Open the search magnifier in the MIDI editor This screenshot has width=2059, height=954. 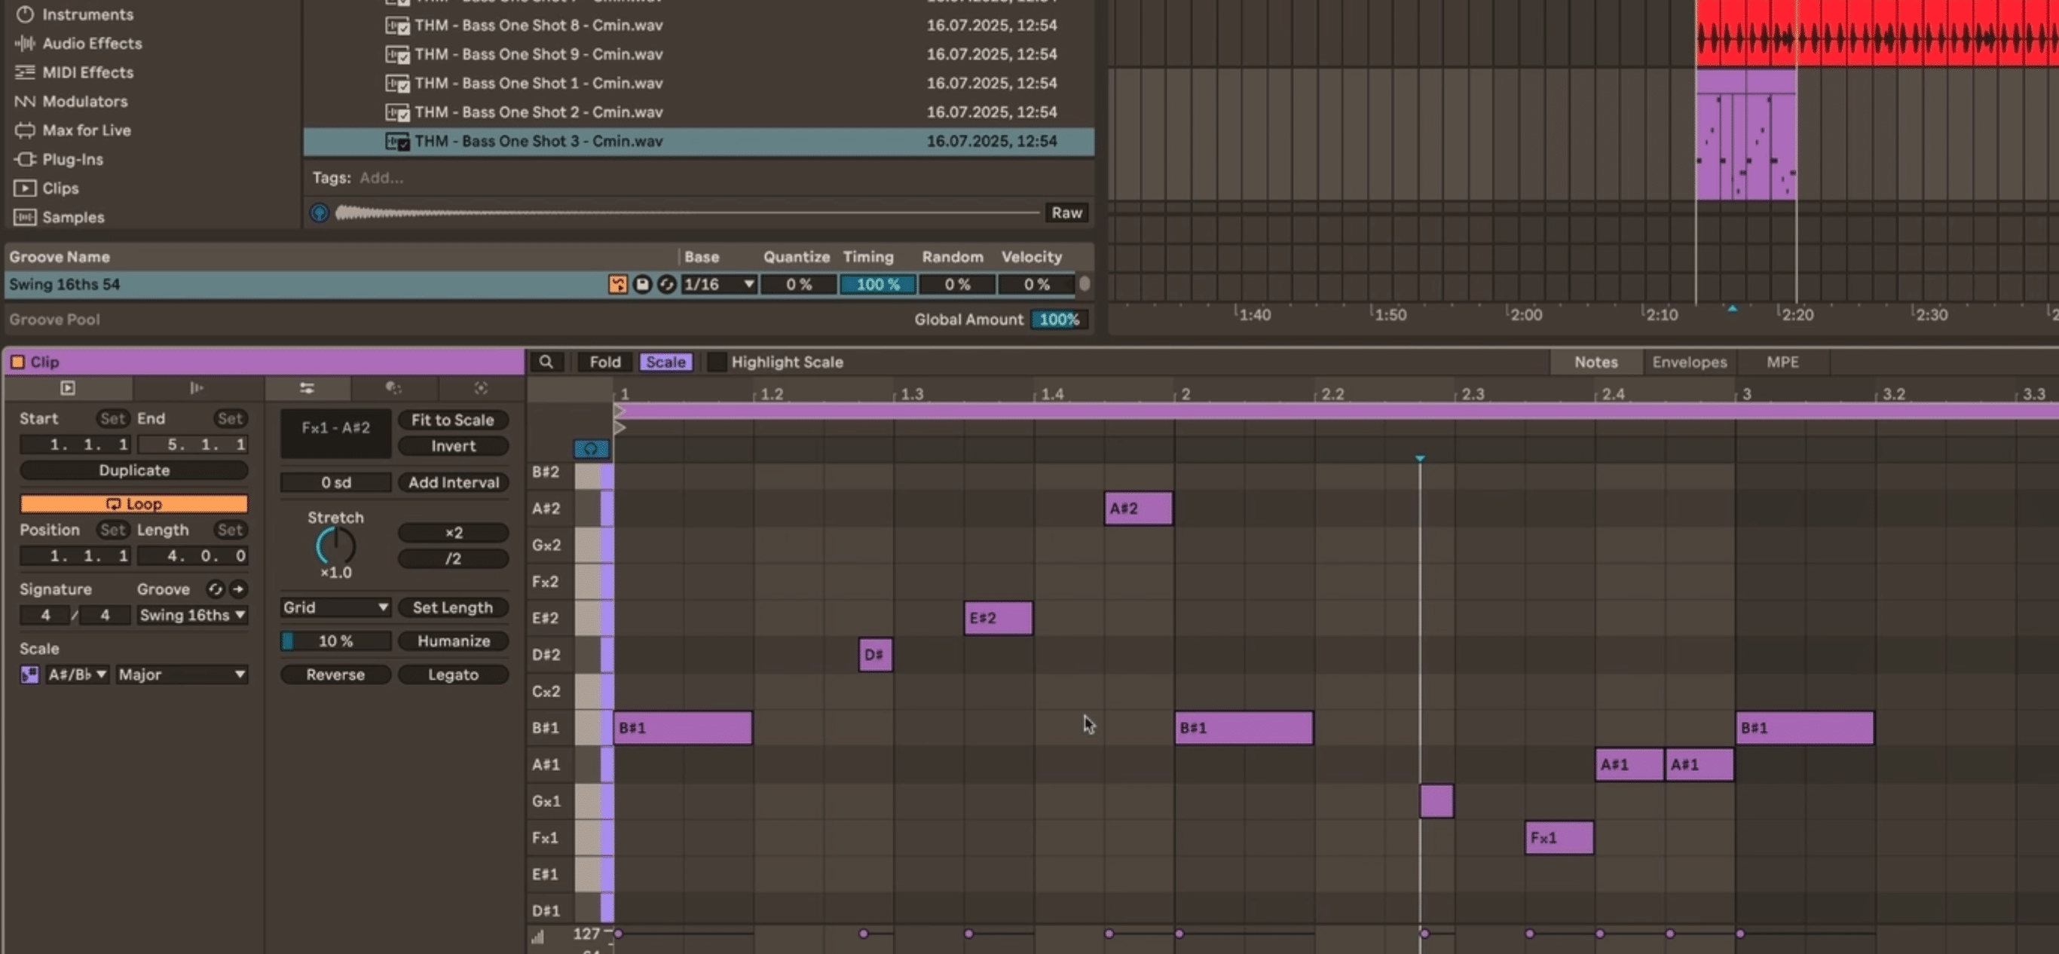pos(547,361)
